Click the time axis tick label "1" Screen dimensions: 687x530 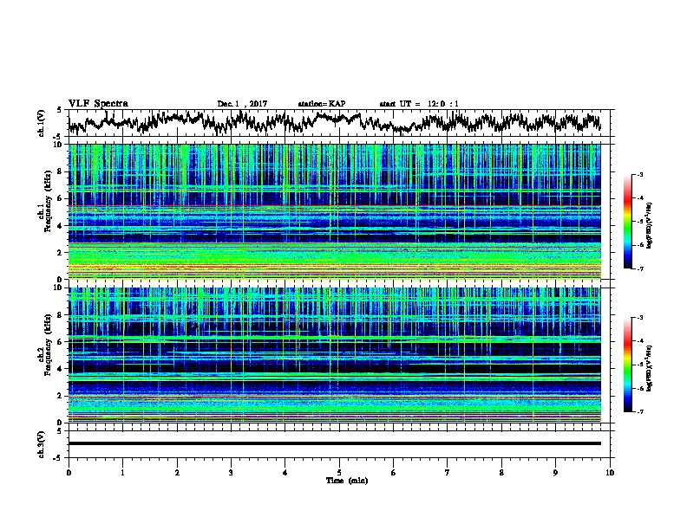click(122, 473)
